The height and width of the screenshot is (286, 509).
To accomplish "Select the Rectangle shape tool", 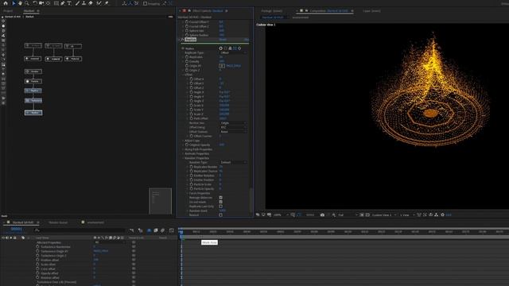I will pyautogui.click(x=56, y=3).
